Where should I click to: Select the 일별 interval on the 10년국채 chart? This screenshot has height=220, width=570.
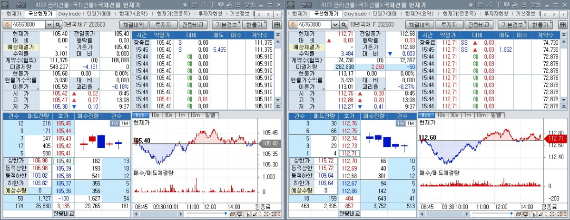coord(496,115)
